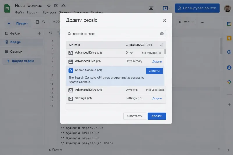Screen dimensions: 233x155
Task: Click the Додати link for Settings (V1)
Action: point(157,99)
